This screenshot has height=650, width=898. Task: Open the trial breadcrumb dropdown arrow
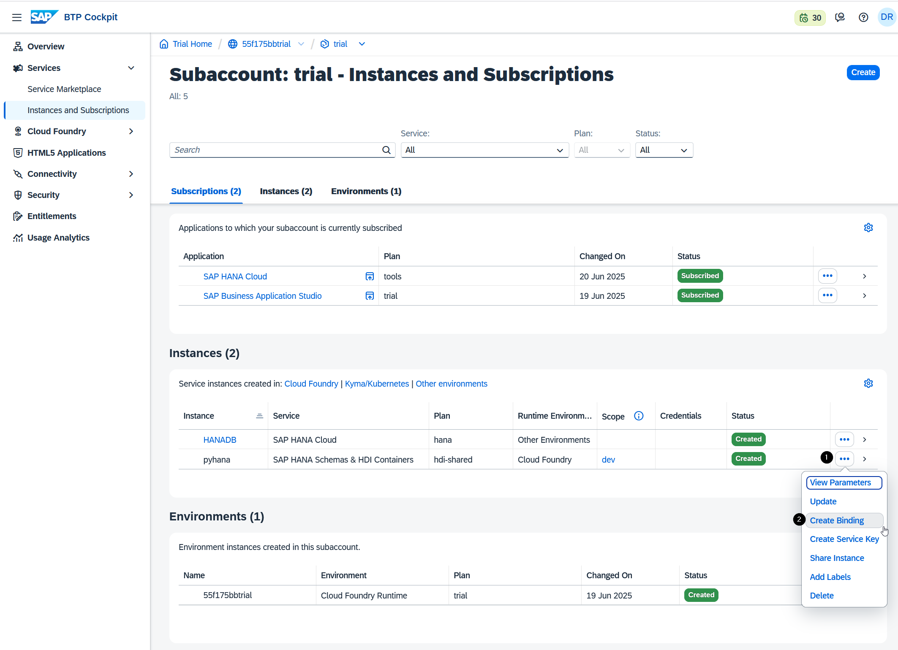pyautogui.click(x=362, y=44)
